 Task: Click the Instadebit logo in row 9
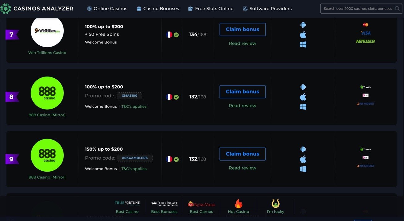(366, 166)
